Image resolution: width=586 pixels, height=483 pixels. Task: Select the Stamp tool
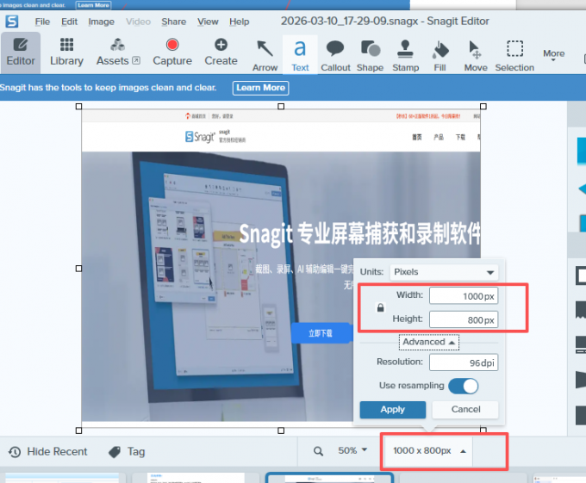coord(405,53)
